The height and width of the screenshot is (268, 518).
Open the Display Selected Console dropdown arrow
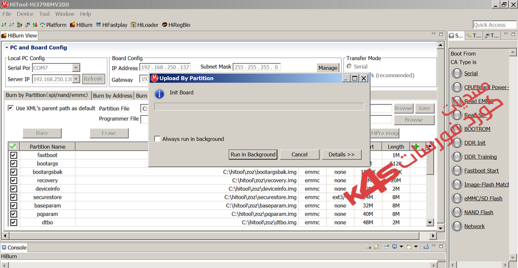pos(402,247)
